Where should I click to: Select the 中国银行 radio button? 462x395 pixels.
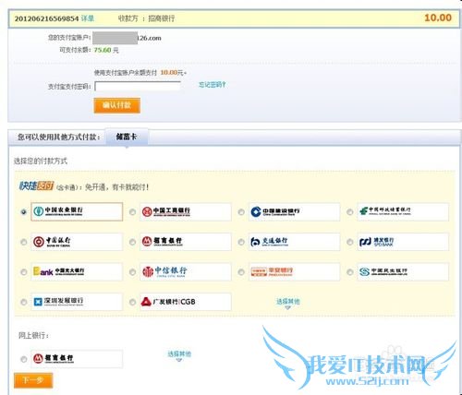(x=24, y=242)
